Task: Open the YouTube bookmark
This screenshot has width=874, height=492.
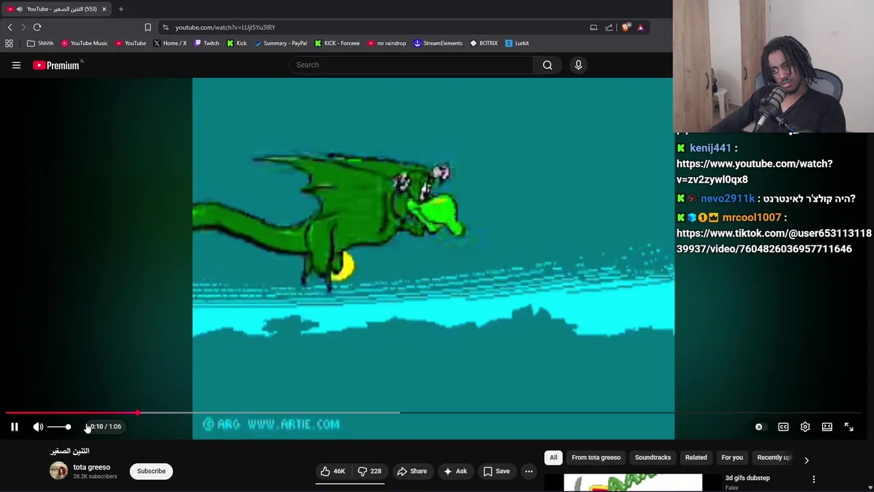Action: [130, 43]
